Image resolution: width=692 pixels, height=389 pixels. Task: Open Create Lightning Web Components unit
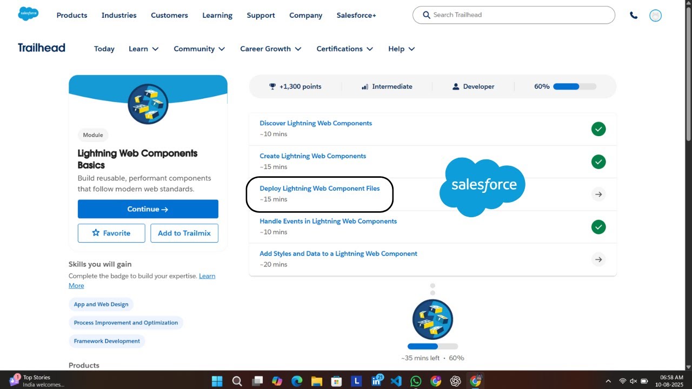pos(312,156)
